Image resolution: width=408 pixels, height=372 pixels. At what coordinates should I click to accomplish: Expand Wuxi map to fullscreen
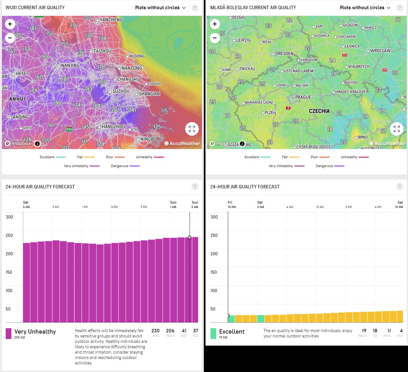coord(192,129)
